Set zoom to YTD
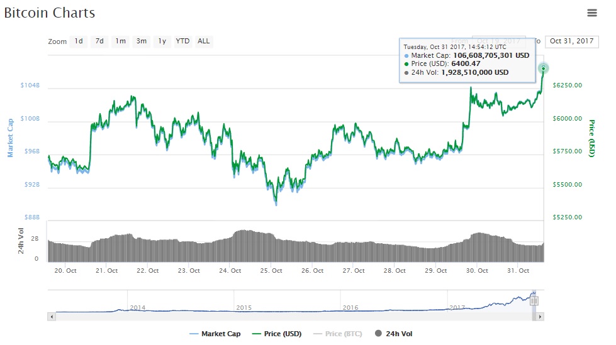Image resolution: width=616 pixels, height=345 pixels. pyautogui.click(x=182, y=41)
